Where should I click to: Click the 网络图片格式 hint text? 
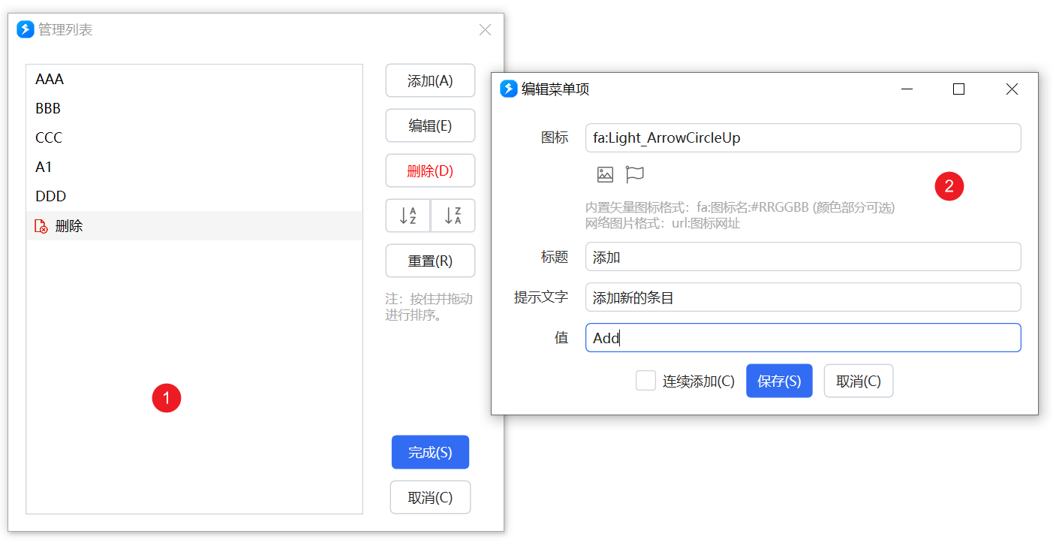pos(663,223)
